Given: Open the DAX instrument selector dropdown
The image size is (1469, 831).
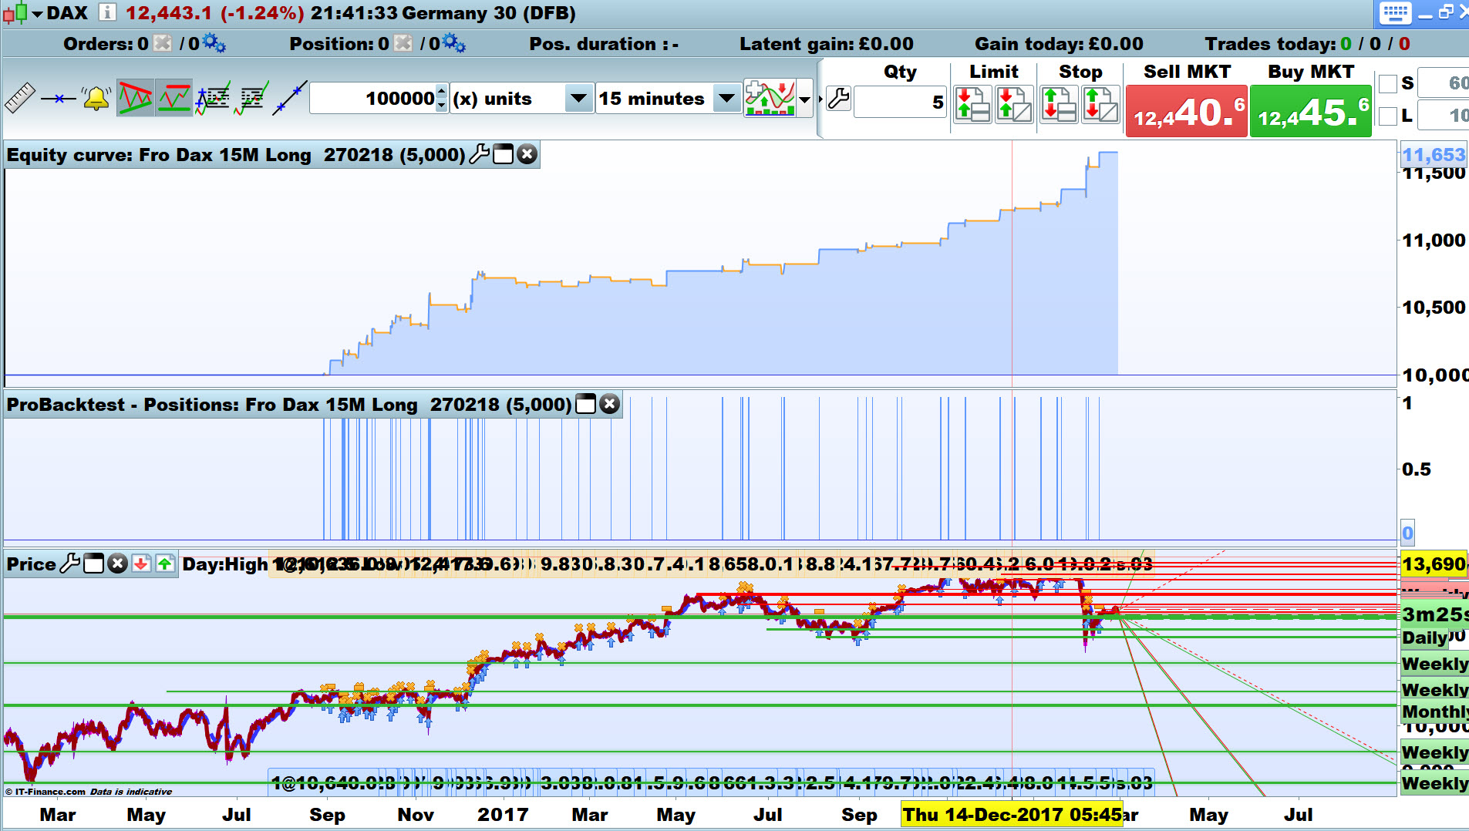Looking at the screenshot, I should 37,14.
